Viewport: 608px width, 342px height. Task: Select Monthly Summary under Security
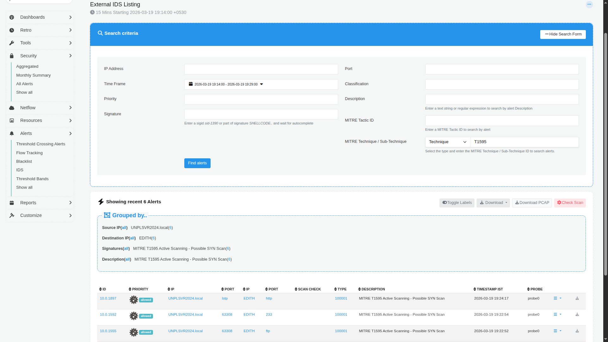[x=33, y=75]
